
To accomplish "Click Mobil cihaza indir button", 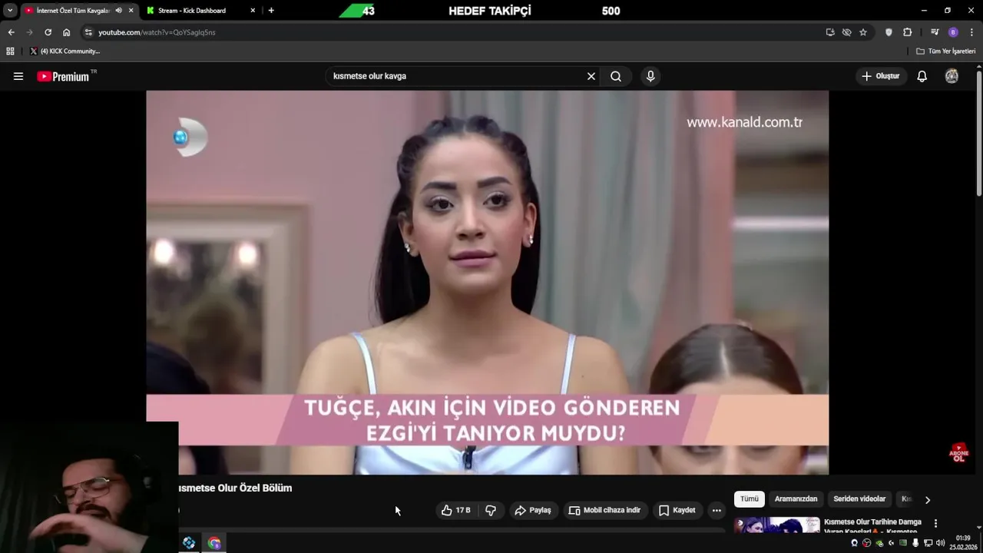I will pyautogui.click(x=604, y=510).
